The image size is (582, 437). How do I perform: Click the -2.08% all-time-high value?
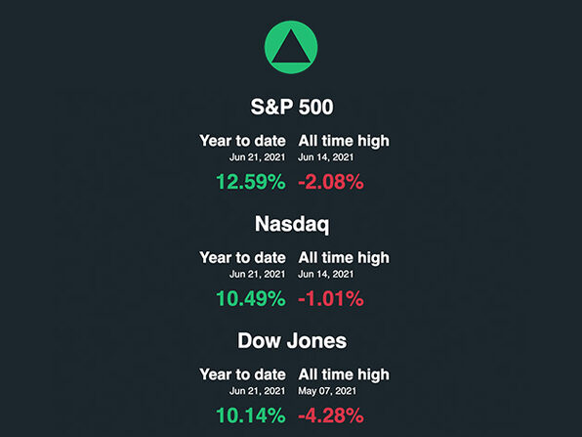click(331, 182)
